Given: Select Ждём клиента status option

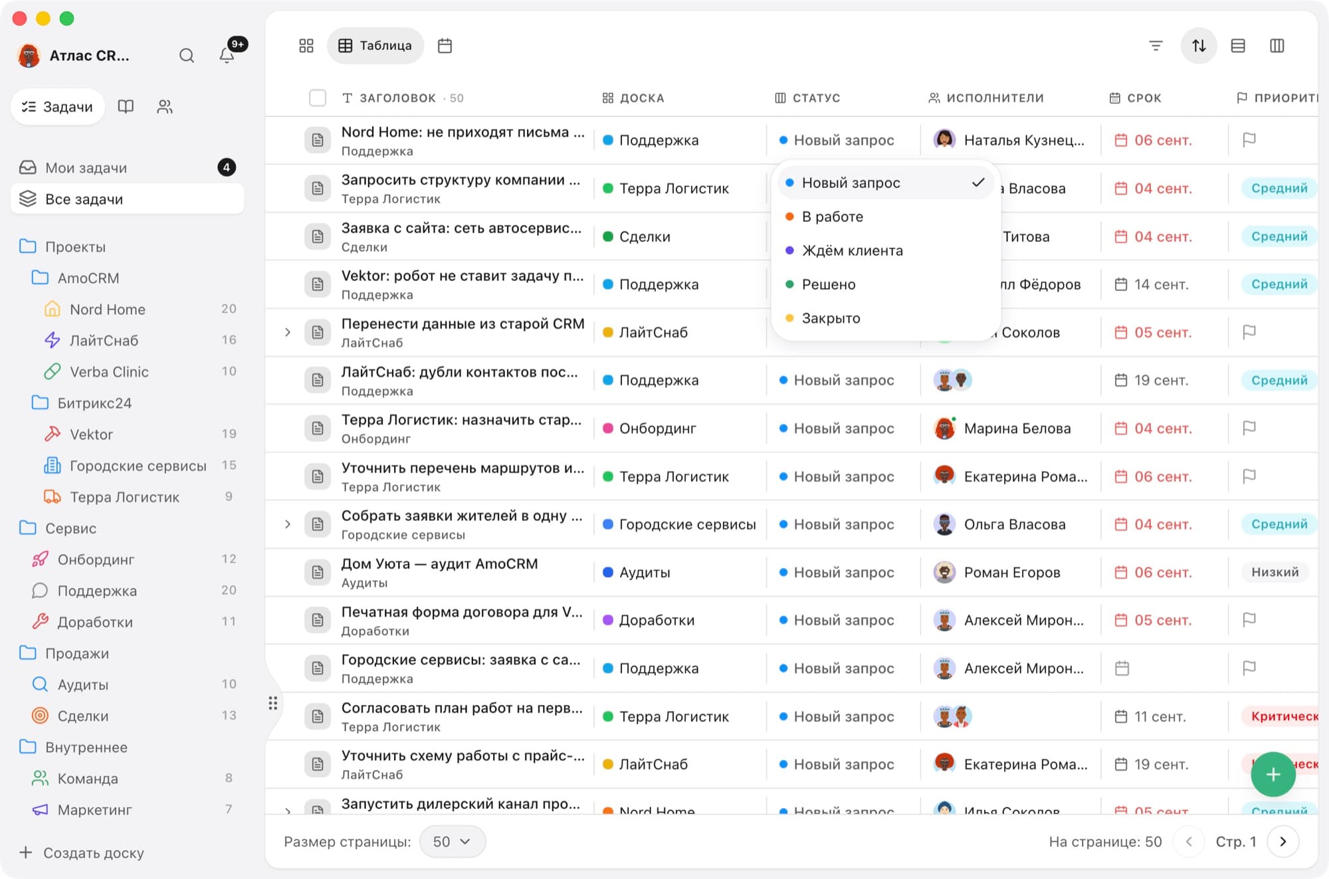Looking at the screenshot, I should (x=886, y=250).
